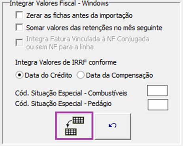Click the Cód. Situação Especial - Pedágio label
Screen dimensions: 183x146
(63, 103)
